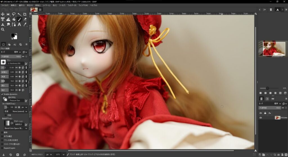Adjust the navigation zoom slider

click(x=267, y=88)
